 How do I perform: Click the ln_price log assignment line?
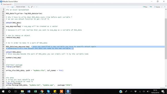pos(24,13)
